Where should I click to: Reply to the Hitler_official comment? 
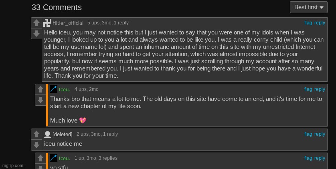(x=320, y=23)
